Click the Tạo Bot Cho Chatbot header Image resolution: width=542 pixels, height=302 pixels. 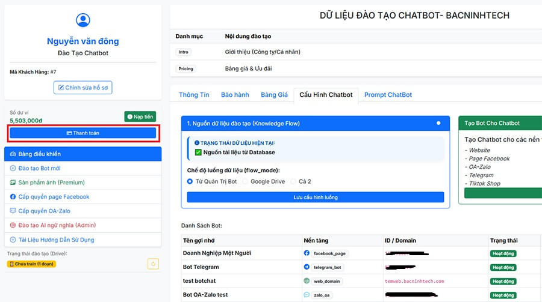pos(500,123)
